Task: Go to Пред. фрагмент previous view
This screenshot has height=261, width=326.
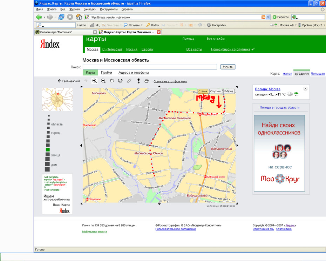Action: (x=69, y=81)
